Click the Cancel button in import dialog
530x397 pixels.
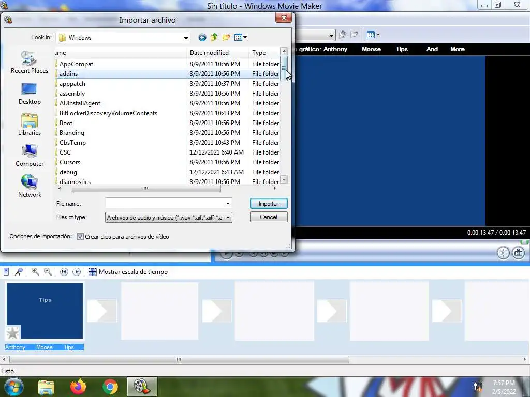pos(269,217)
